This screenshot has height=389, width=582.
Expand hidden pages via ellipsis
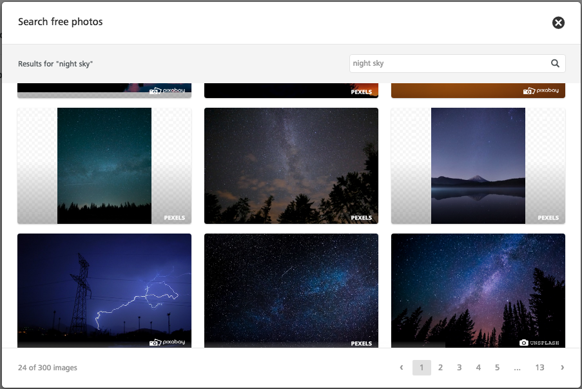[x=517, y=368]
